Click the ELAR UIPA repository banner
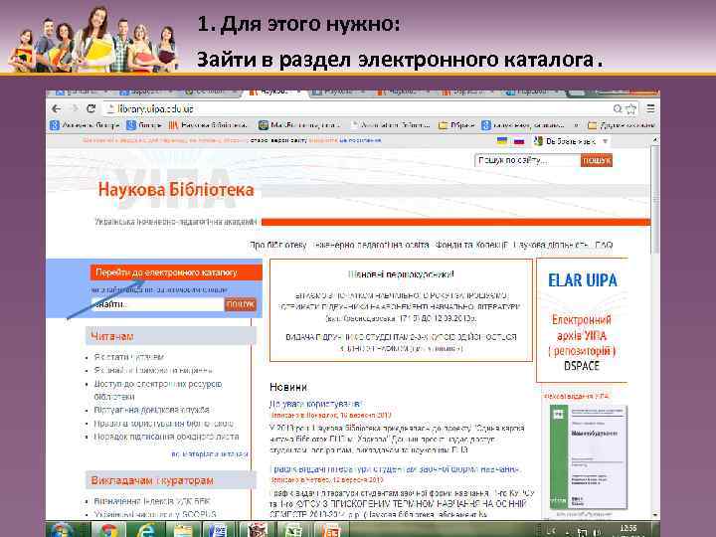Viewport: 716px width, 537px height. (582, 319)
